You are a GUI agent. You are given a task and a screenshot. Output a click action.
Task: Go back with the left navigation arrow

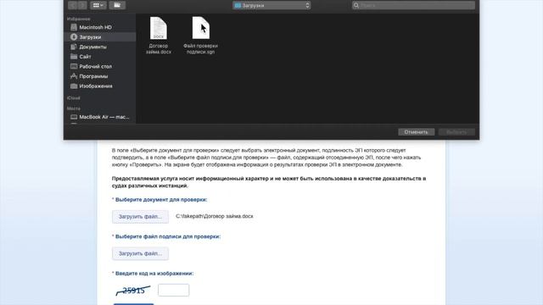(72, 5)
